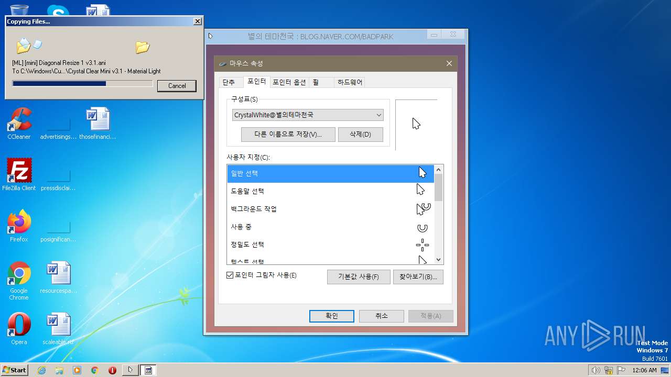Select pressdisclai... desktop file

[x=58, y=180]
